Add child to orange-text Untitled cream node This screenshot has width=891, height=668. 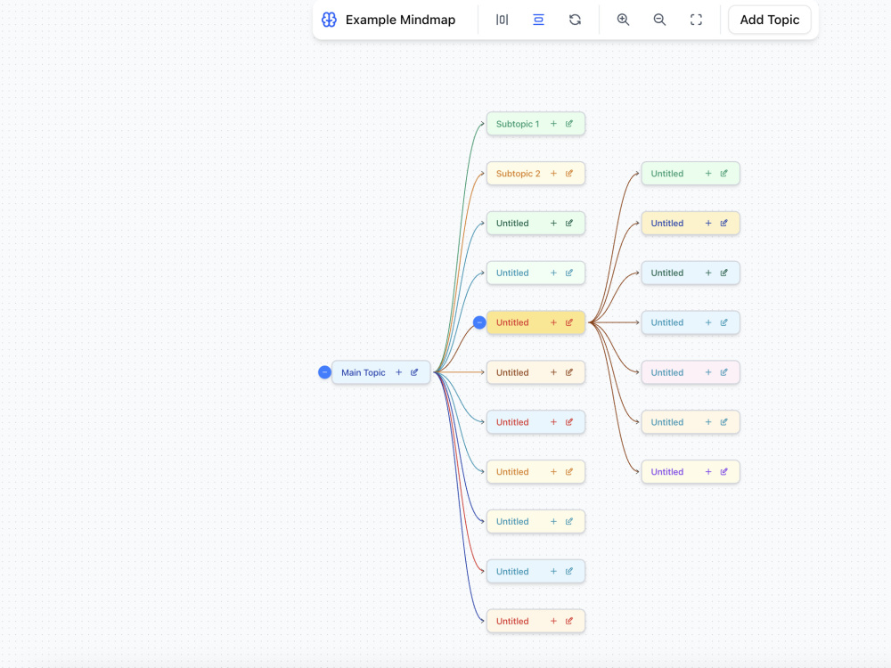click(x=553, y=471)
